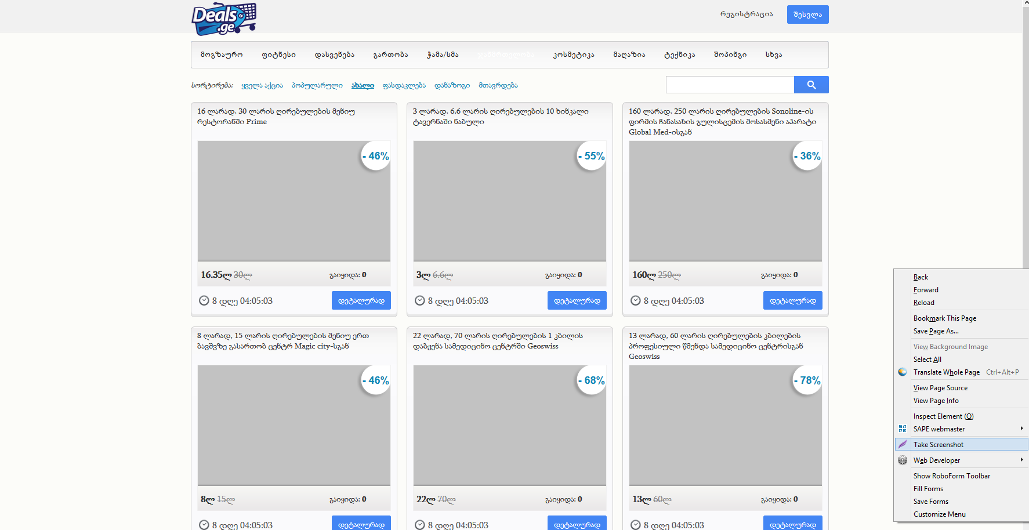1029x530 pixels.
Task: Click the SAPE webmaster icon in context menu
Action: 903,429
